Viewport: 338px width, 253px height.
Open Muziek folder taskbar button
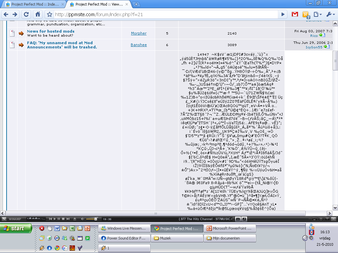177,238
